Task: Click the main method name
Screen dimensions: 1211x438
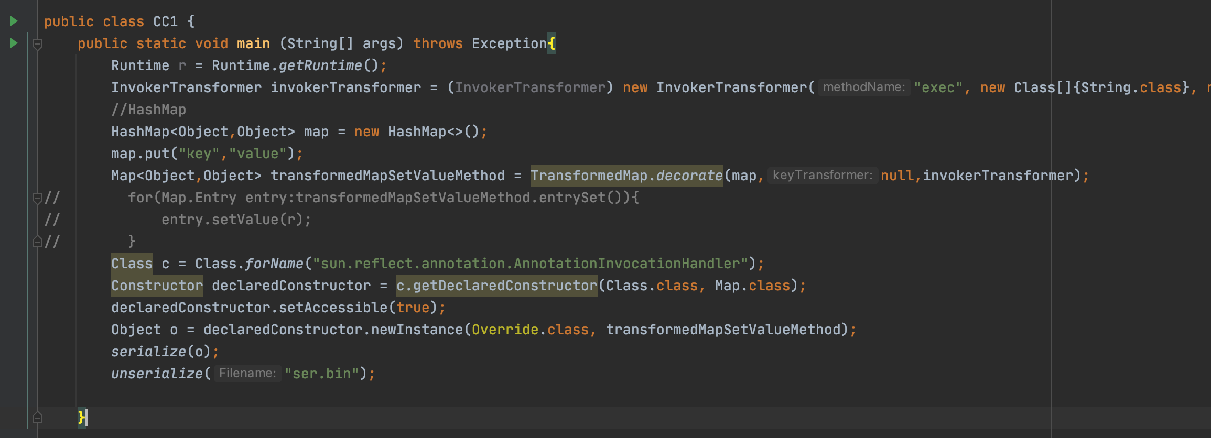Action: 253,43
